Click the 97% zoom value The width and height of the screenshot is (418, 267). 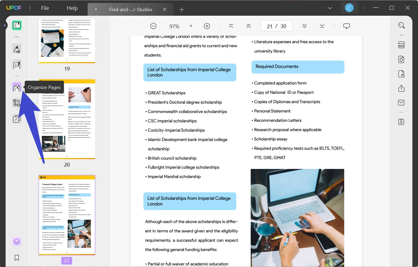pyautogui.click(x=174, y=26)
